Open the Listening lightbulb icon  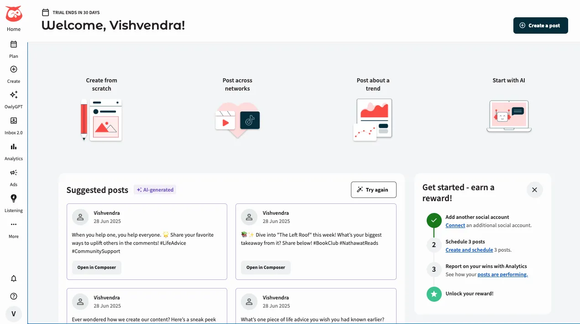14,198
